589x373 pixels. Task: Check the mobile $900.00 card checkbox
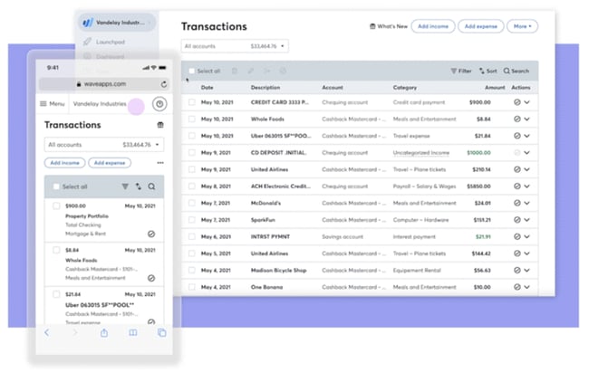coord(56,206)
